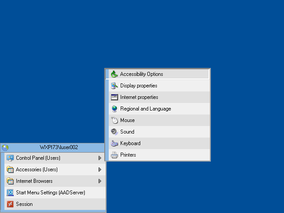Click the WXPI73\luser002 header title
Screen dimensions: 284x213
pos(59,147)
